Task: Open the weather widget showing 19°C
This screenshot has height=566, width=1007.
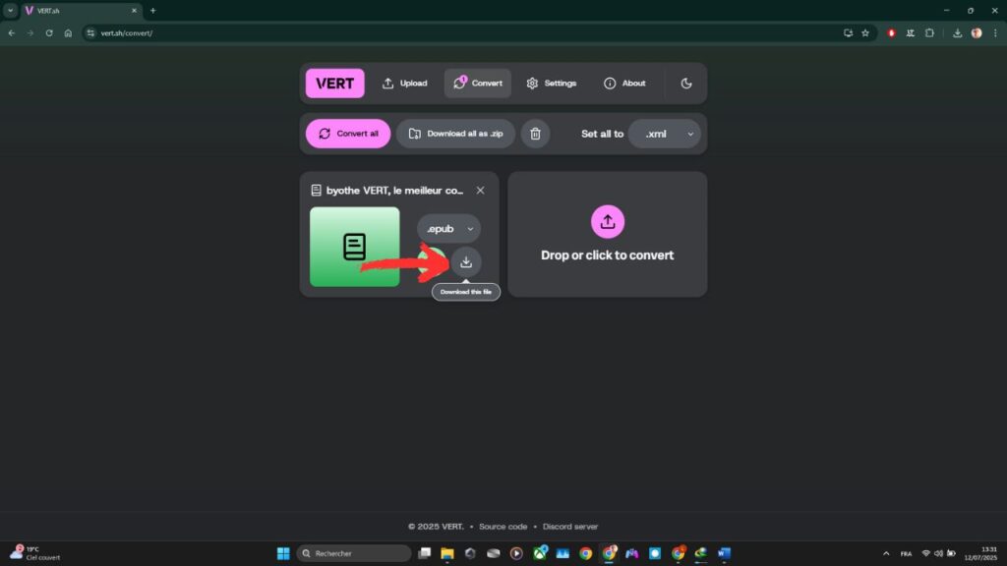Action: coord(35,553)
